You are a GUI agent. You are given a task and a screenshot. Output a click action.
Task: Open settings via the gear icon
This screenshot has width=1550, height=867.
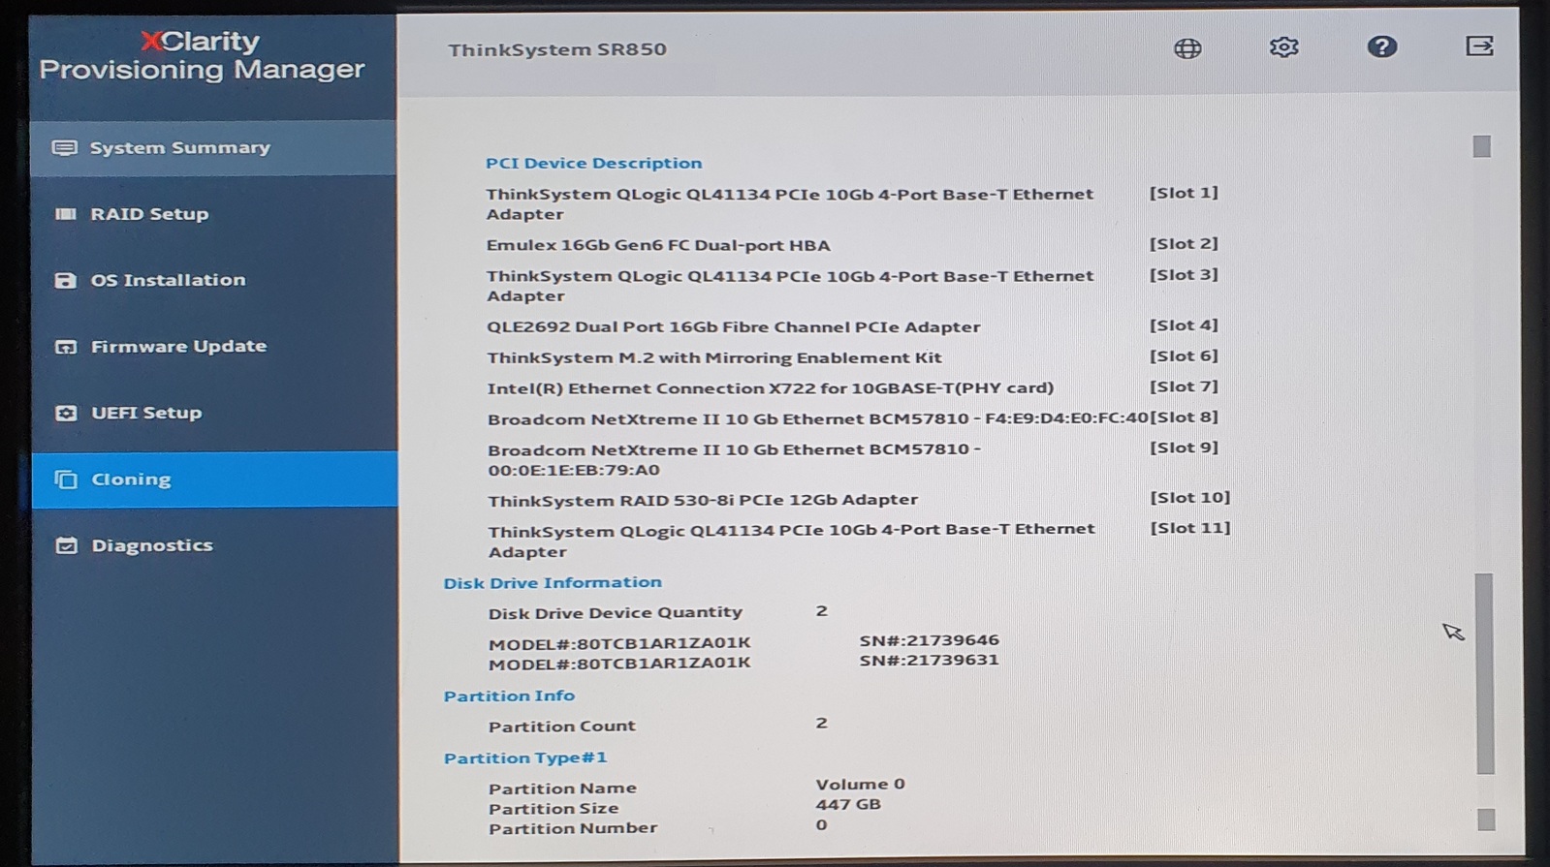click(x=1283, y=46)
